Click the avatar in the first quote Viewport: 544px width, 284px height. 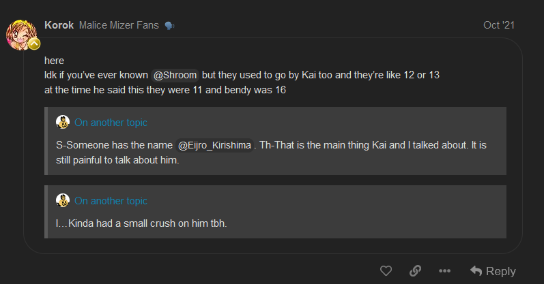(63, 123)
